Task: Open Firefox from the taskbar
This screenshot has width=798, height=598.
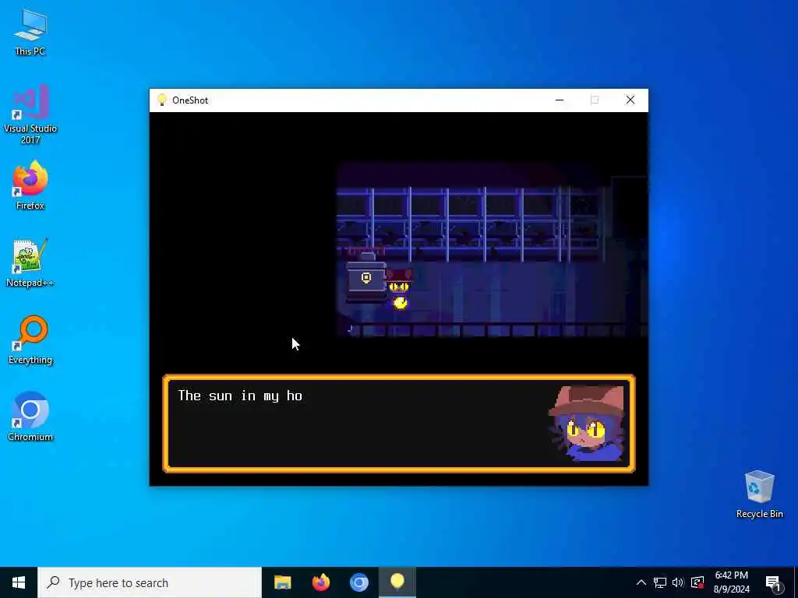Action: (320, 582)
